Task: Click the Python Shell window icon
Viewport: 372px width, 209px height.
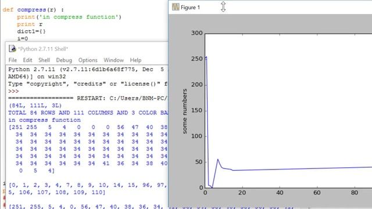Action: click(x=12, y=49)
